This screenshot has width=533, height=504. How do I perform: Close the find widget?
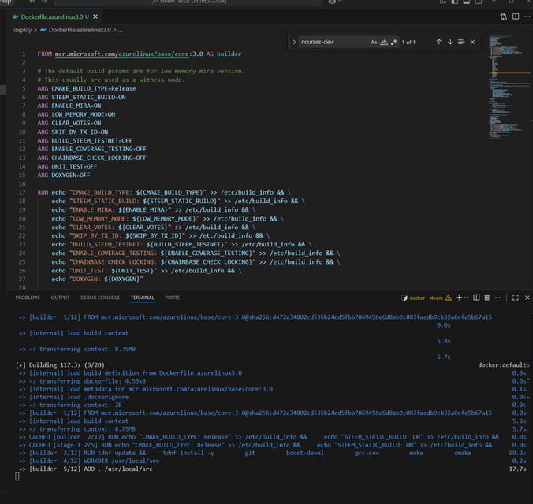pos(472,42)
